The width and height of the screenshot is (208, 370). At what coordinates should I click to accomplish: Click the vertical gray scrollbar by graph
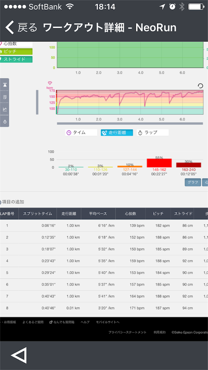click(37, 102)
